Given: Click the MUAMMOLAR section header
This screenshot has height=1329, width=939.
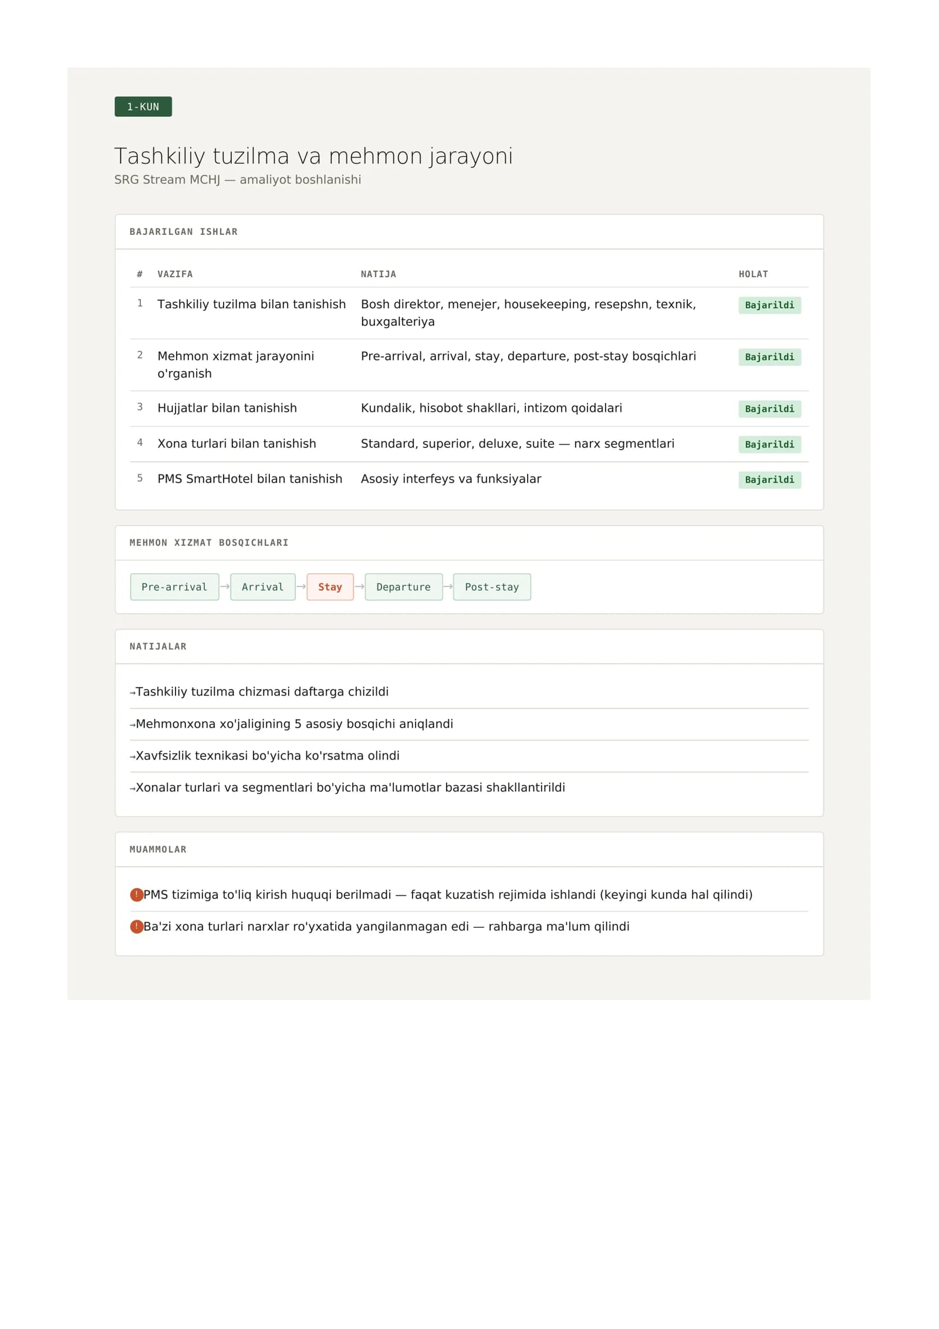Looking at the screenshot, I should pos(158,849).
